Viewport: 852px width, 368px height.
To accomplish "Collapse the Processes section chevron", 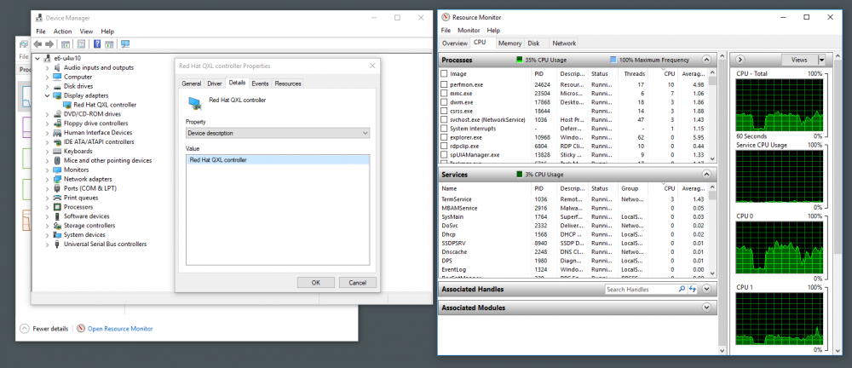I will pyautogui.click(x=706, y=60).
